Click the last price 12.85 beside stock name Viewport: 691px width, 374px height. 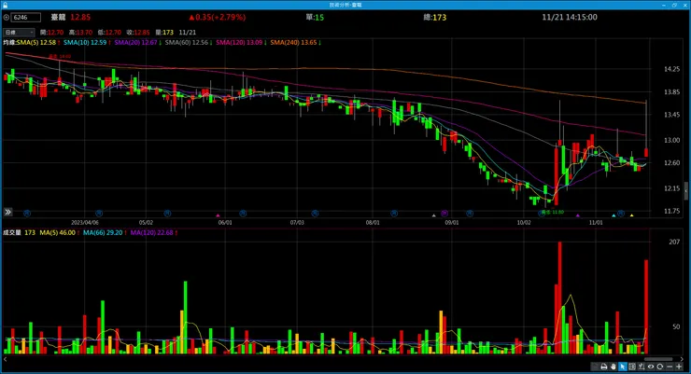(80, 18)
